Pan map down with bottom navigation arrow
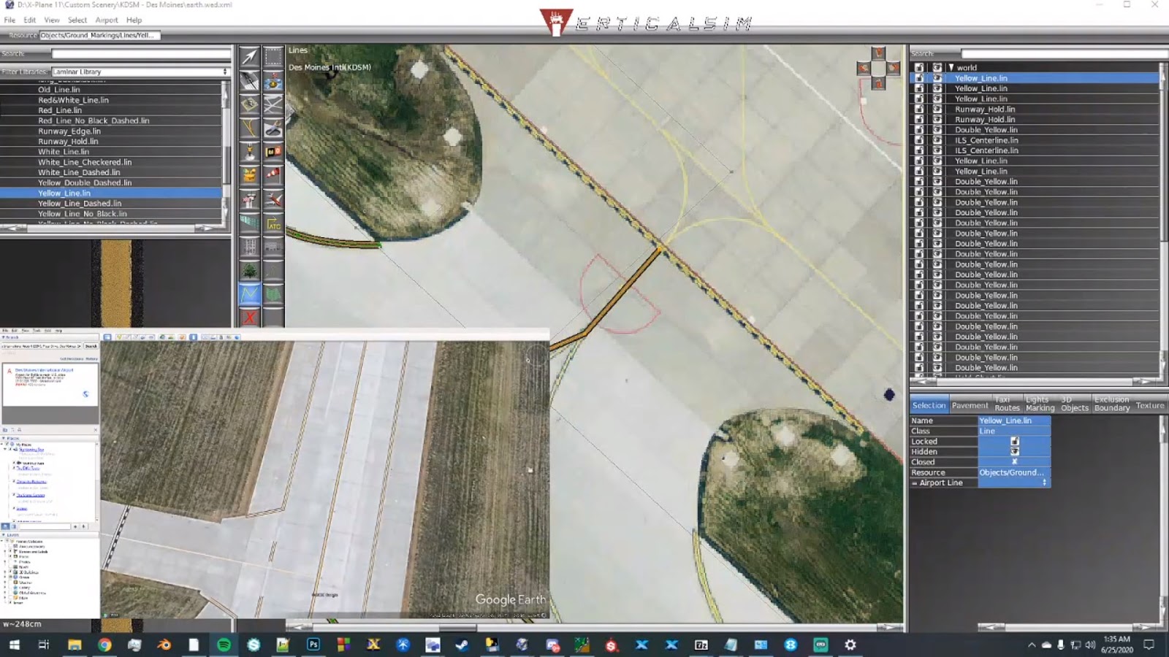 tap(879, 84)
